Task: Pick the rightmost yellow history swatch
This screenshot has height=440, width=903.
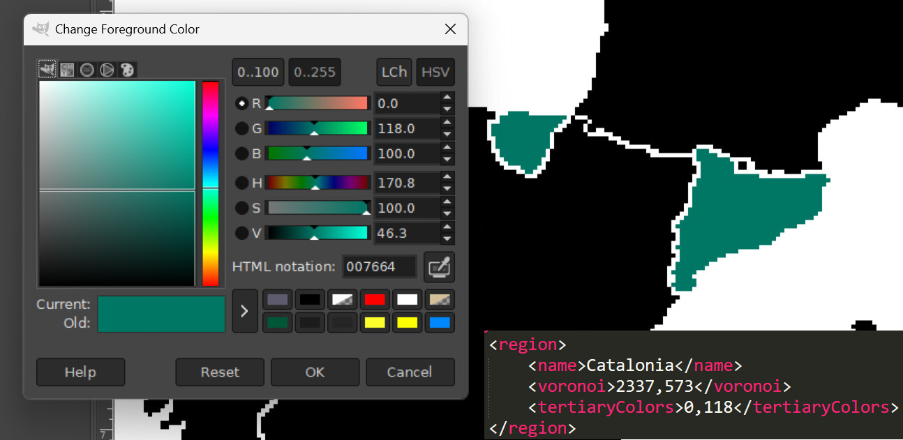Action: pos(408,323)
